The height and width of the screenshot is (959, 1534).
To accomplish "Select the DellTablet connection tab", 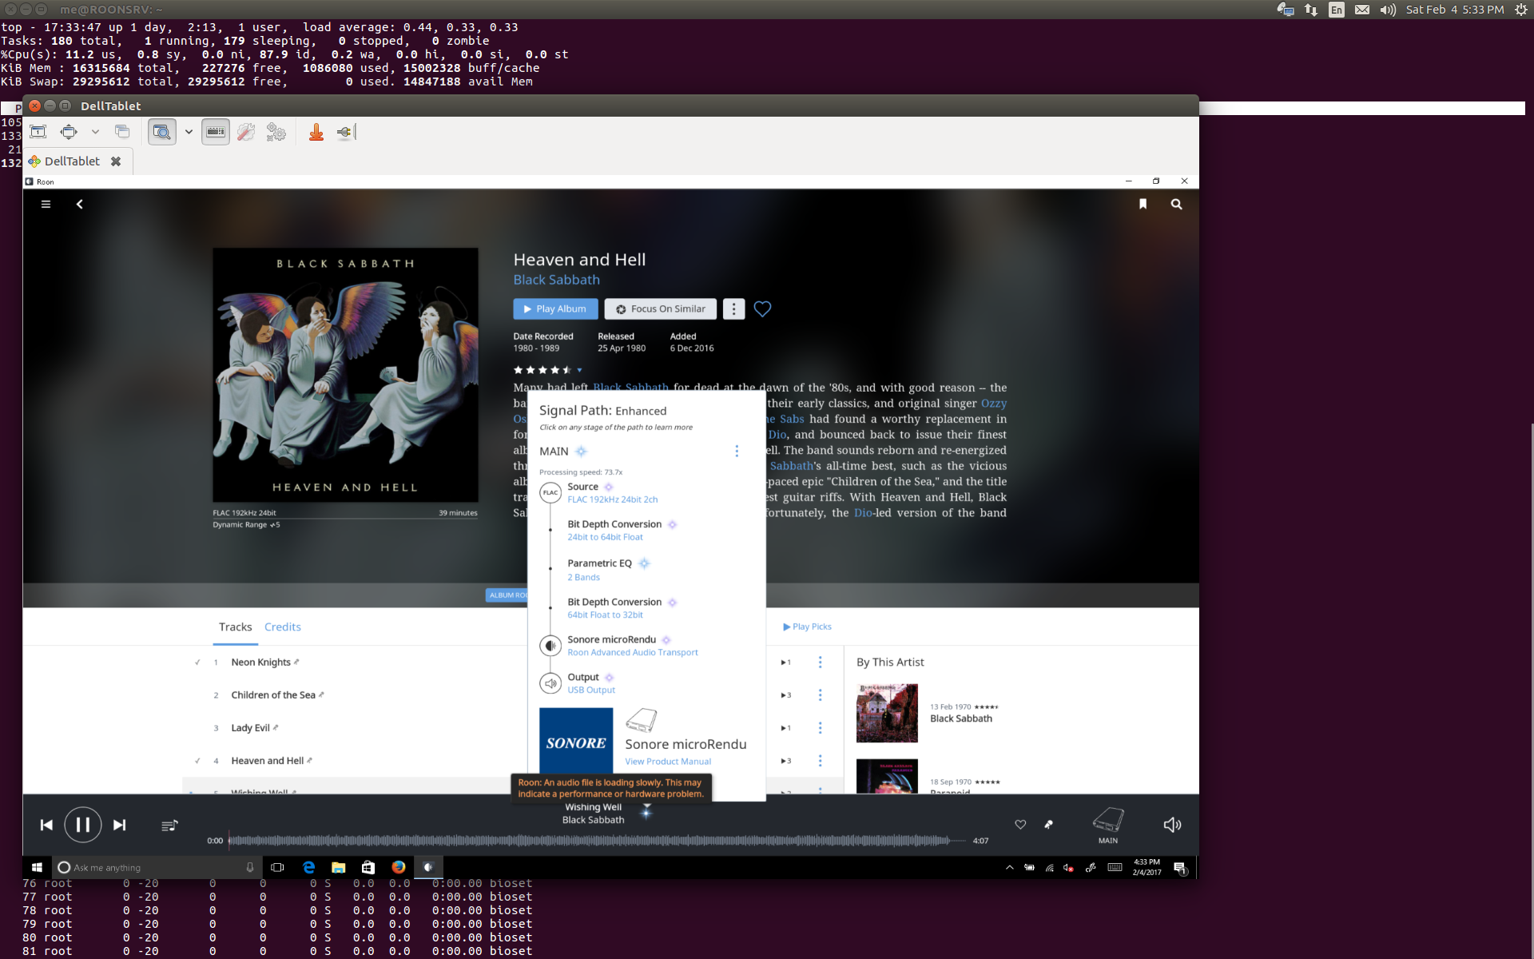I will [72, 161].
